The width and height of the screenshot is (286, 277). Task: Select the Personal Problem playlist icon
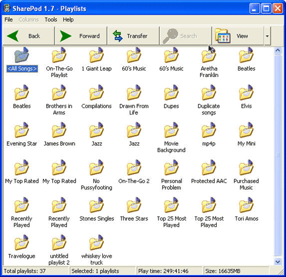pos(171,167)
